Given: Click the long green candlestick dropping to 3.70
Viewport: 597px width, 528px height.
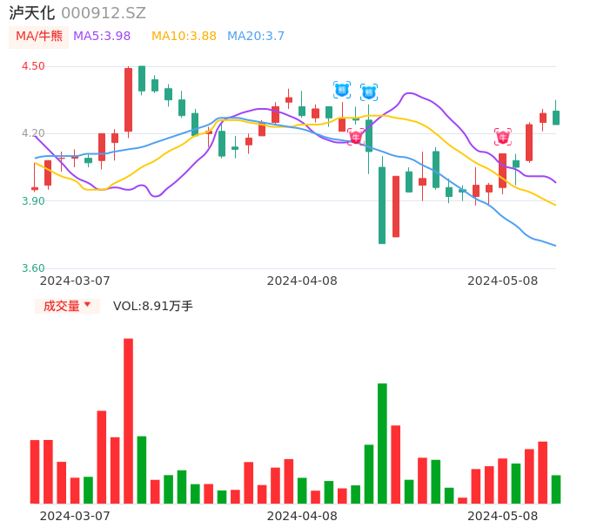Looking at the screenshot, I should 382,205.
